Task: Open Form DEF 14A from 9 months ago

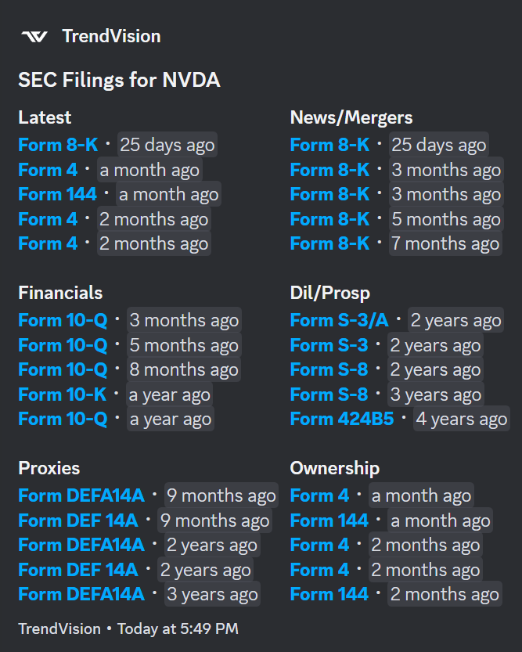Action: (x=77, y=521)
